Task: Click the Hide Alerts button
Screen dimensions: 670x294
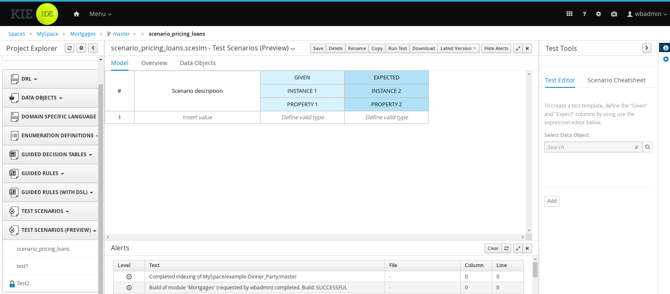Action: [x=496, y=48]
